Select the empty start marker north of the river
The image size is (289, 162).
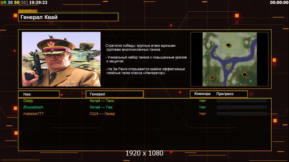pos(228,45)
